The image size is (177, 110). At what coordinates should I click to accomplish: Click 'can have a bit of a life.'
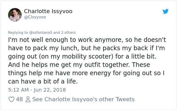click(x=43, y=81)
